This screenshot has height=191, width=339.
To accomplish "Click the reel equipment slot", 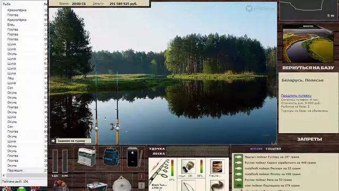I will (x=189, y=167).
